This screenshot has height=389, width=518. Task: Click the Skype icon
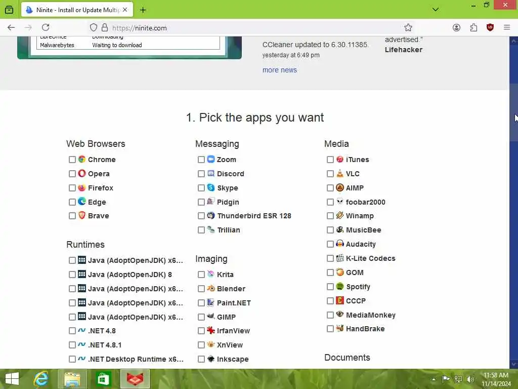pyautogui.click(x=211, y=187)
